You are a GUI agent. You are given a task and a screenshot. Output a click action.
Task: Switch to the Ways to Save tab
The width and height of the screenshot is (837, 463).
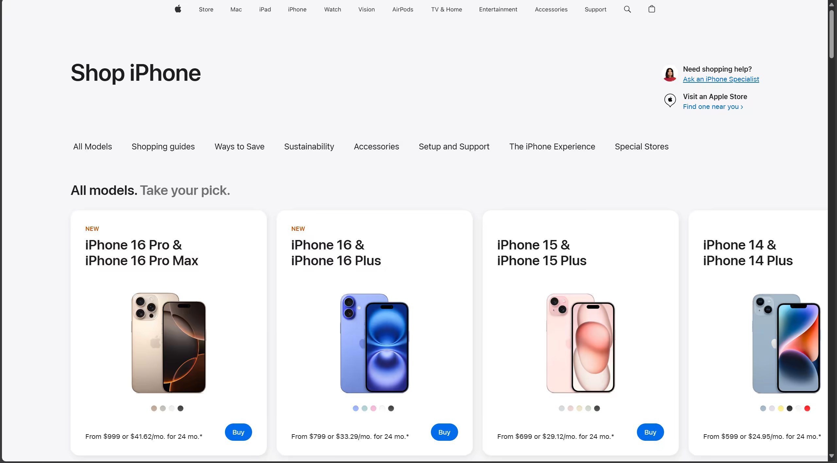pyautogui.click(x=239, y=146)
